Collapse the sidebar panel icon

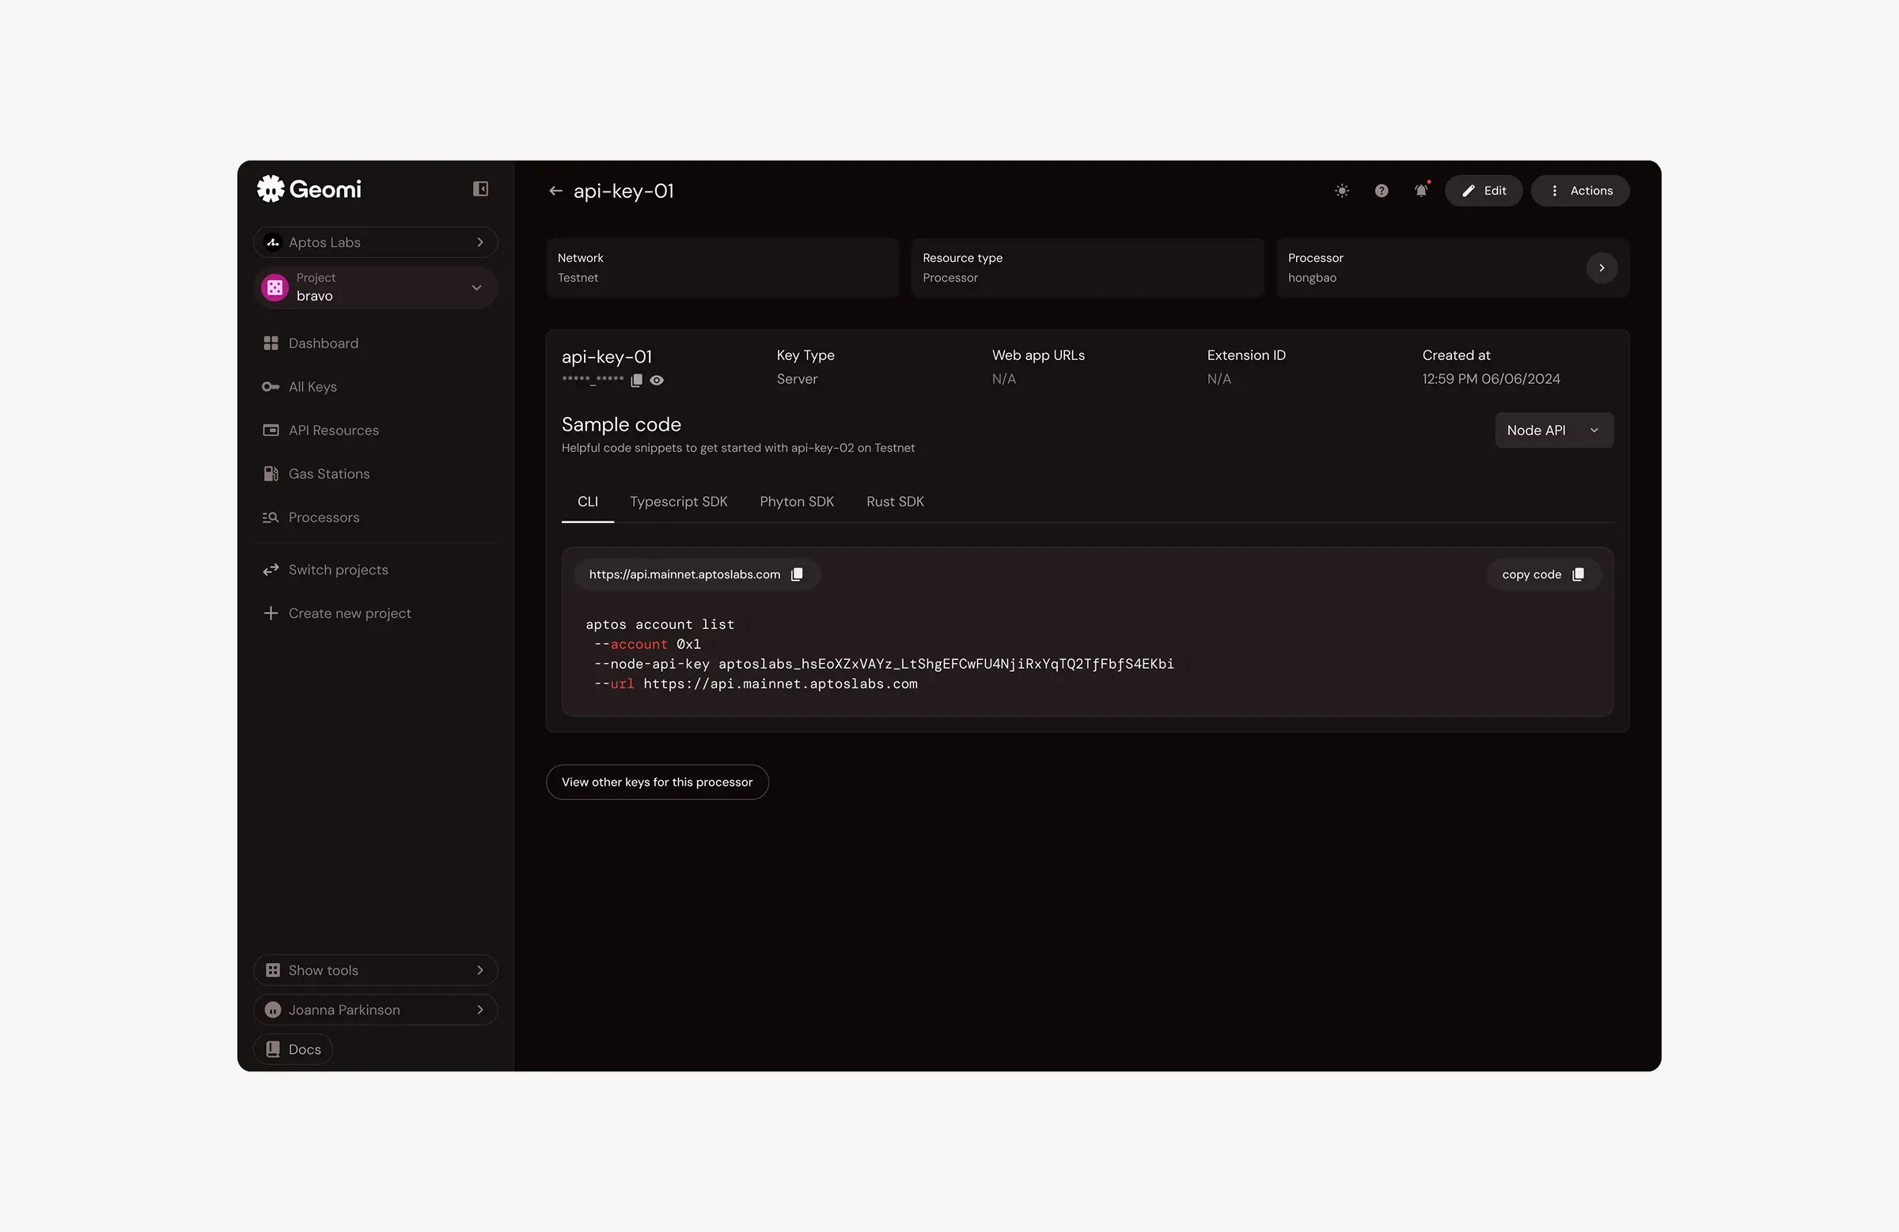coord(480,189)
